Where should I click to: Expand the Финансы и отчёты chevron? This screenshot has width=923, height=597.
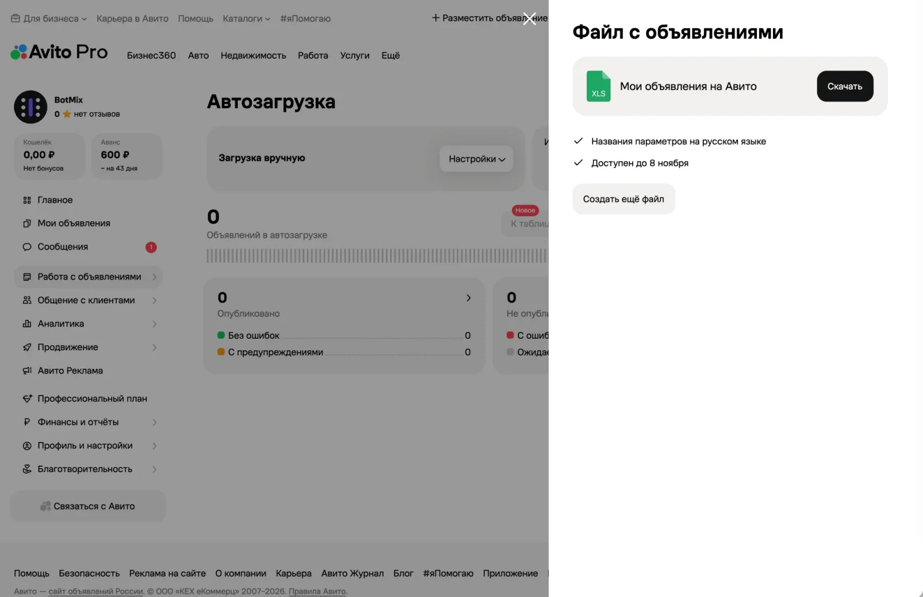(x=155, y=422)
